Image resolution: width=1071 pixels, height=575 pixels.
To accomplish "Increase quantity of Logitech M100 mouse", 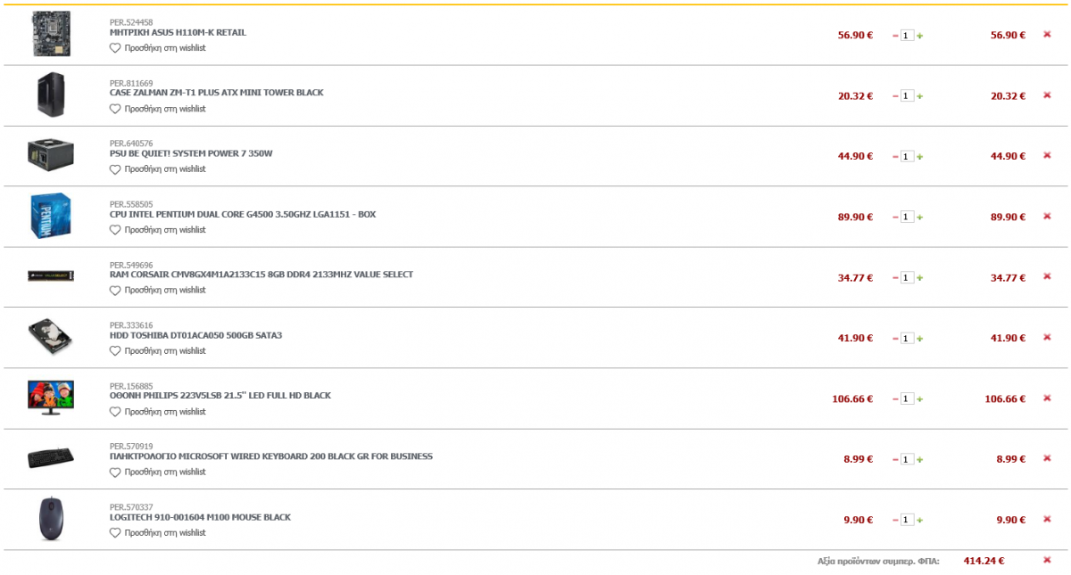I will pos(920,521).
